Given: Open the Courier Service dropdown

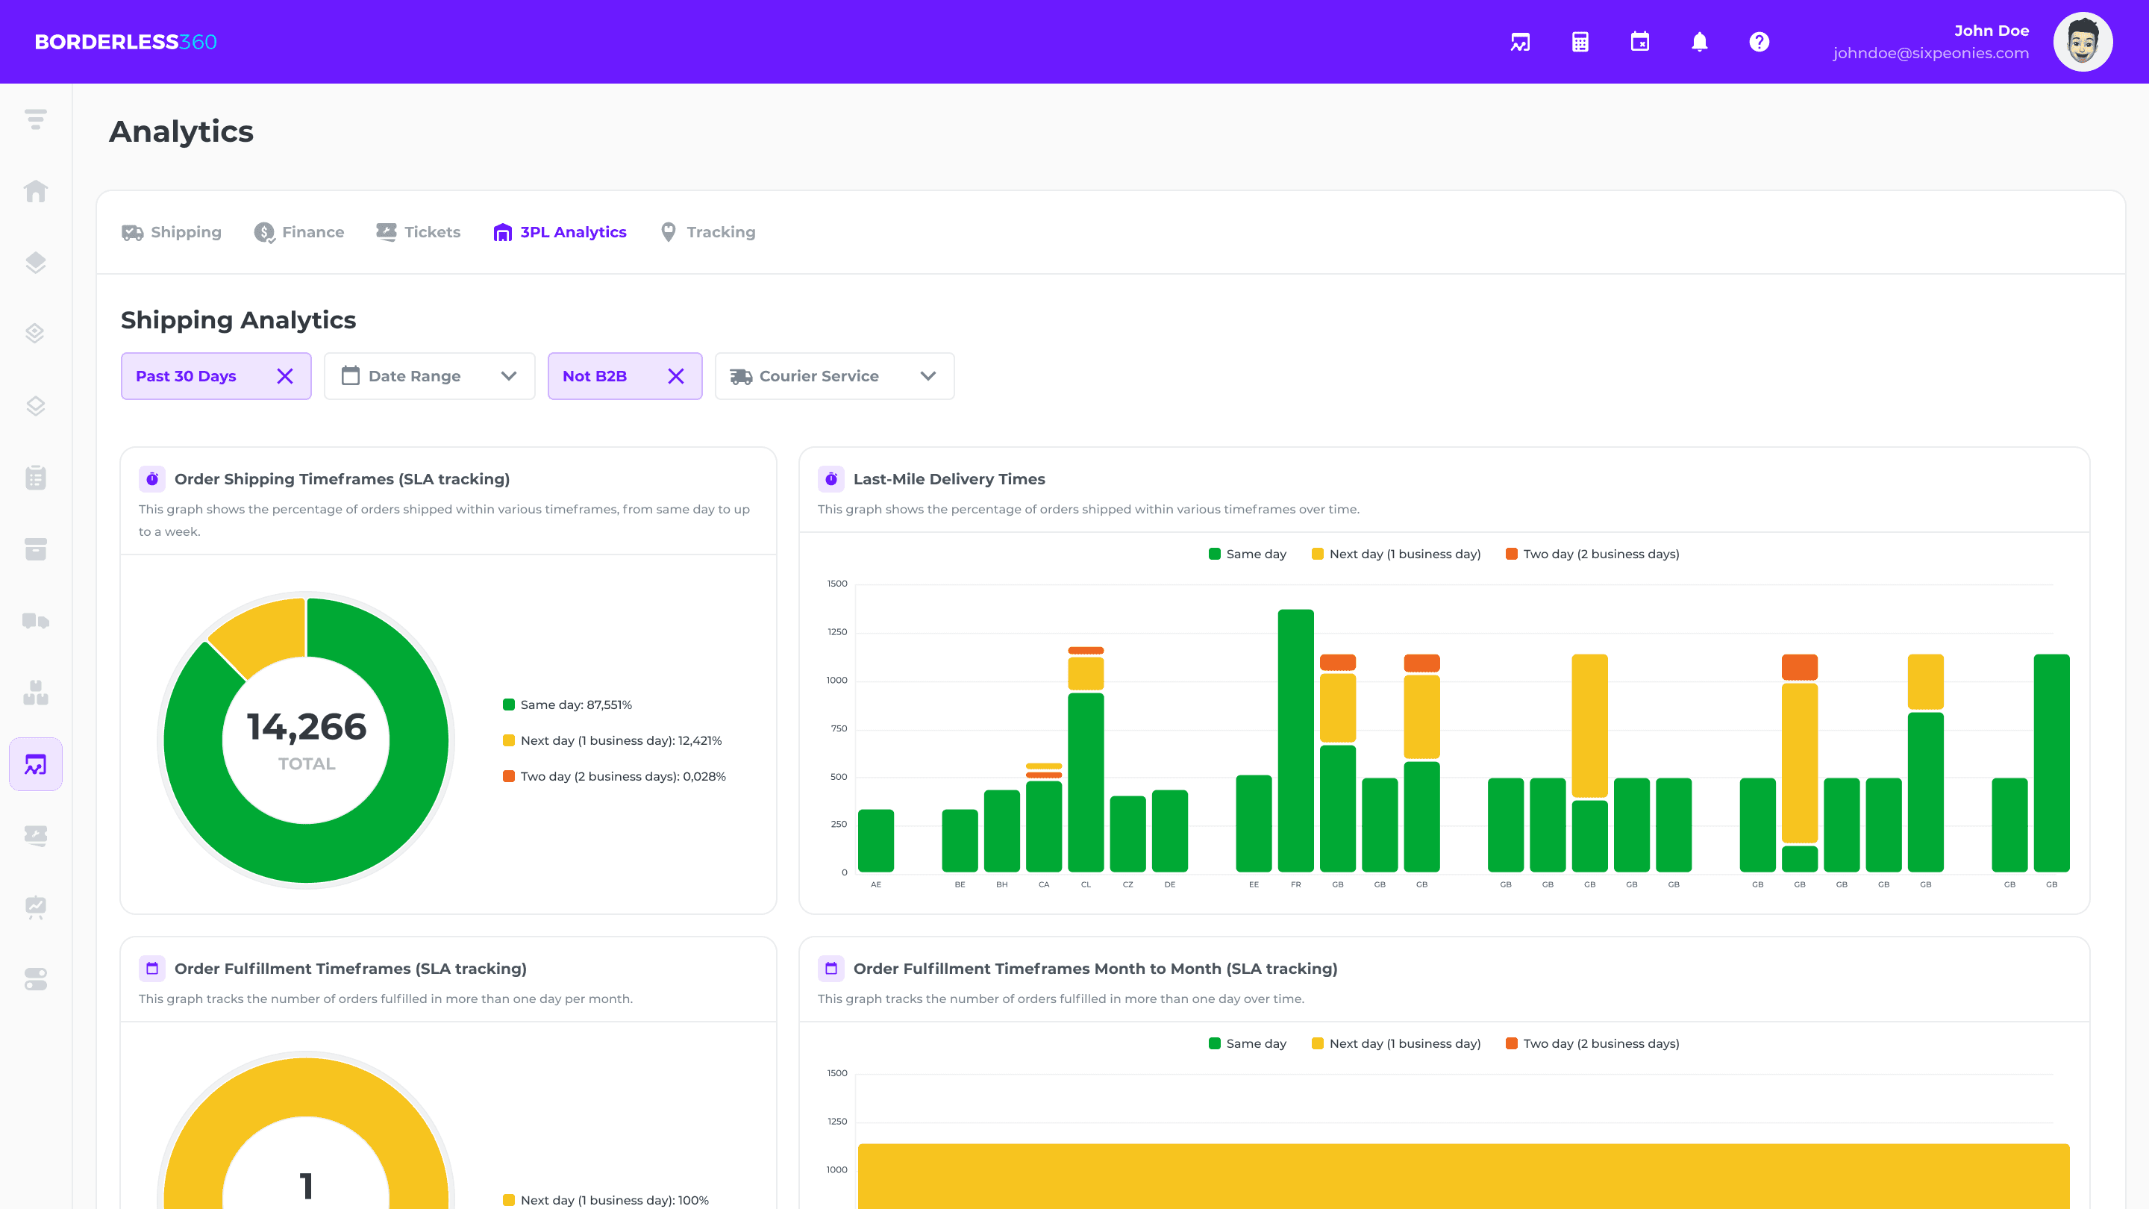Looking at the screenshot, I should coord(834,376).
